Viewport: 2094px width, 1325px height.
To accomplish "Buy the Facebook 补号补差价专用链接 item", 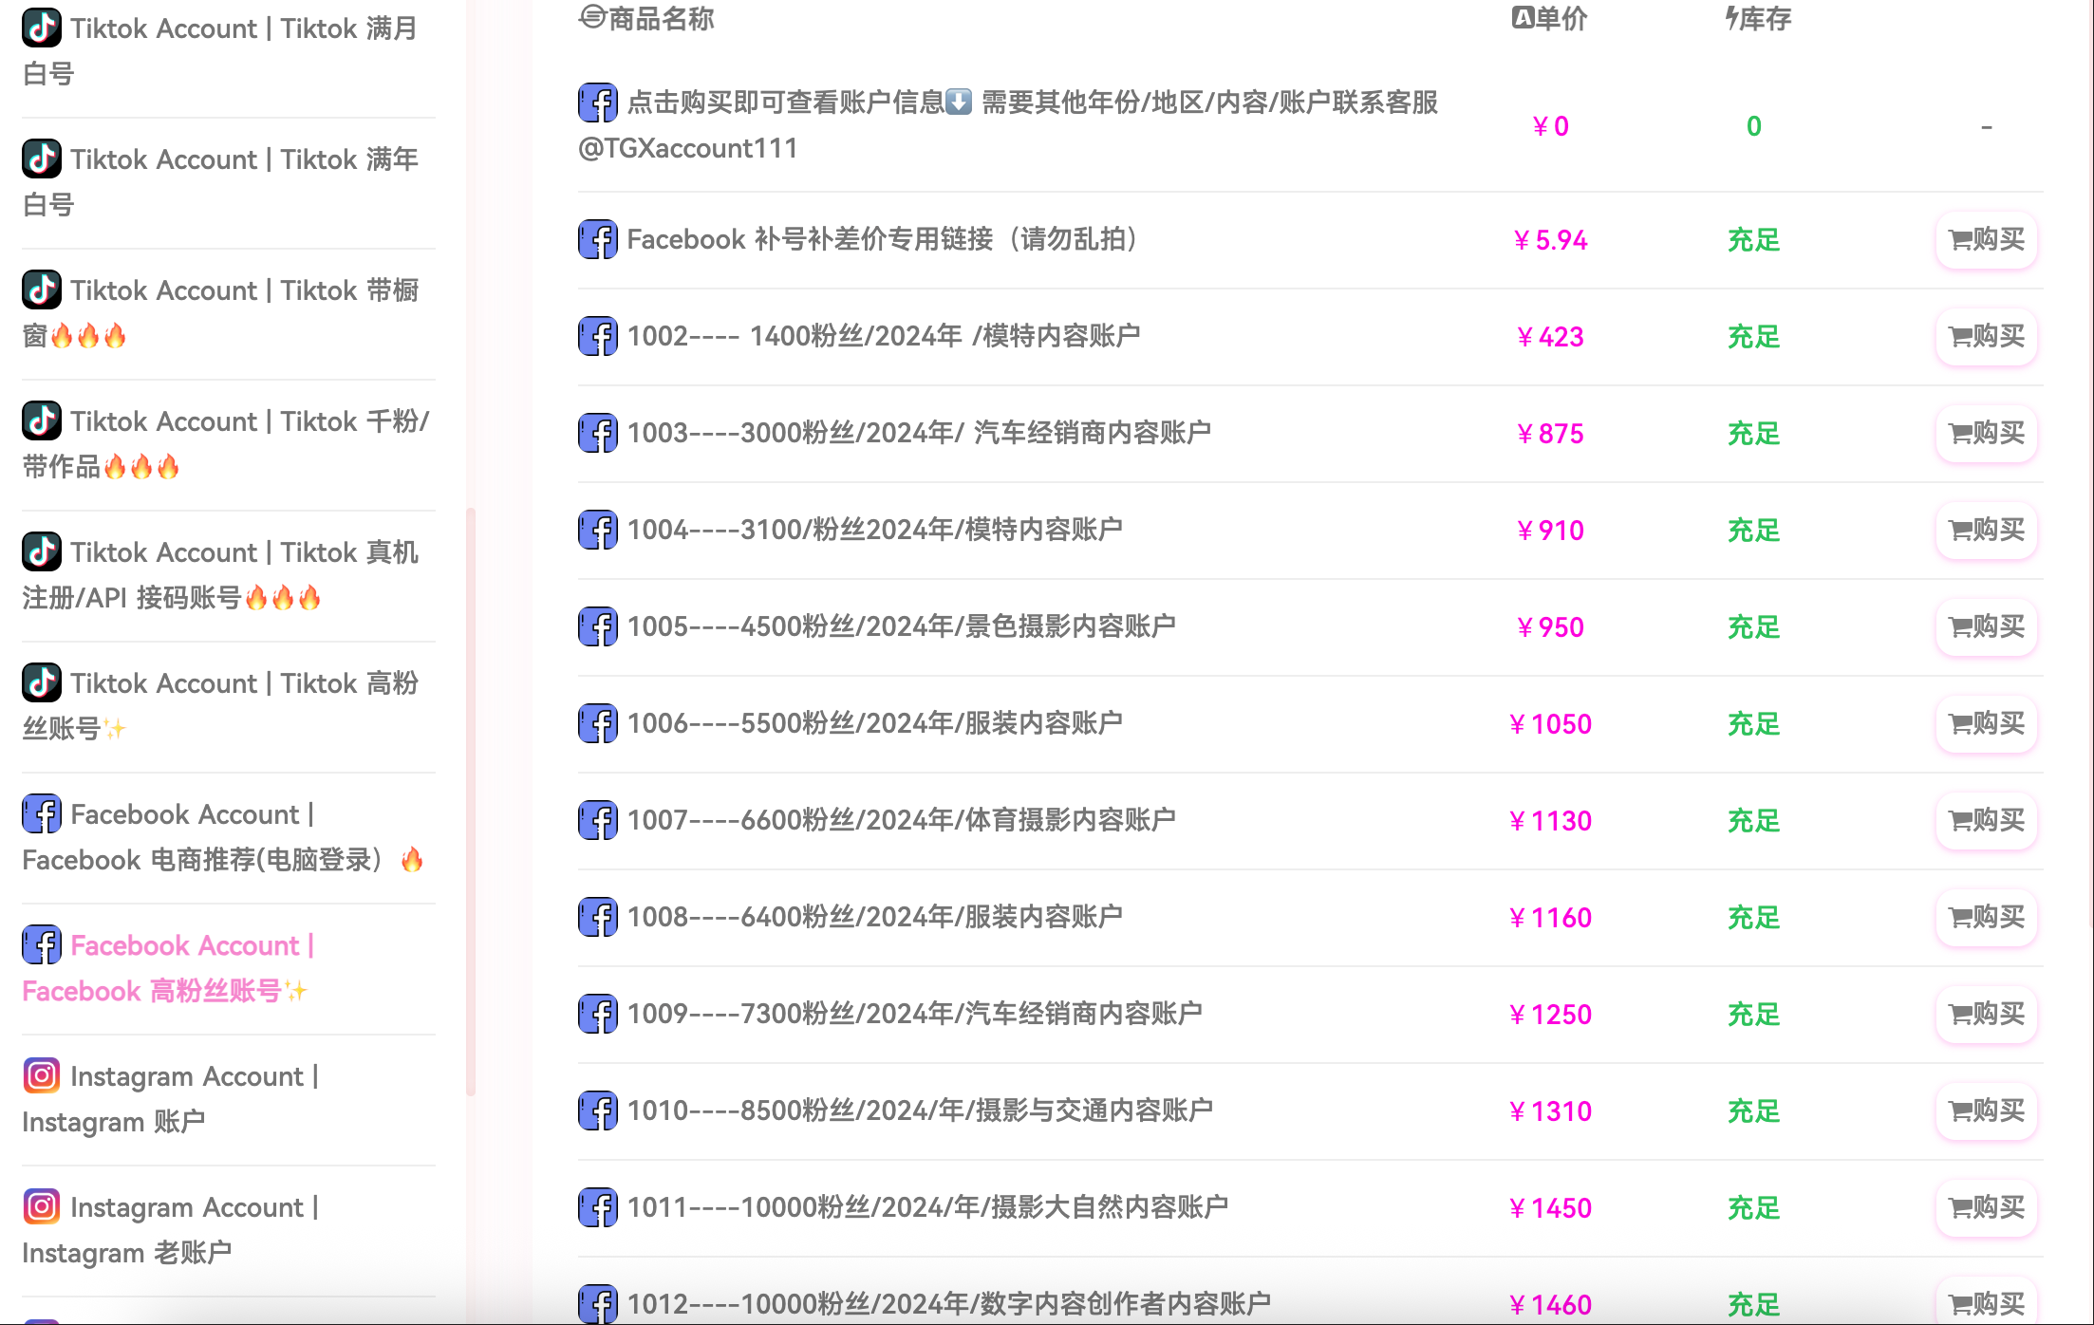I will (x=1986, y=240).
